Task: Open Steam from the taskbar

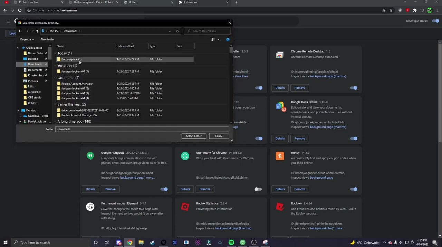Action: 152,243
